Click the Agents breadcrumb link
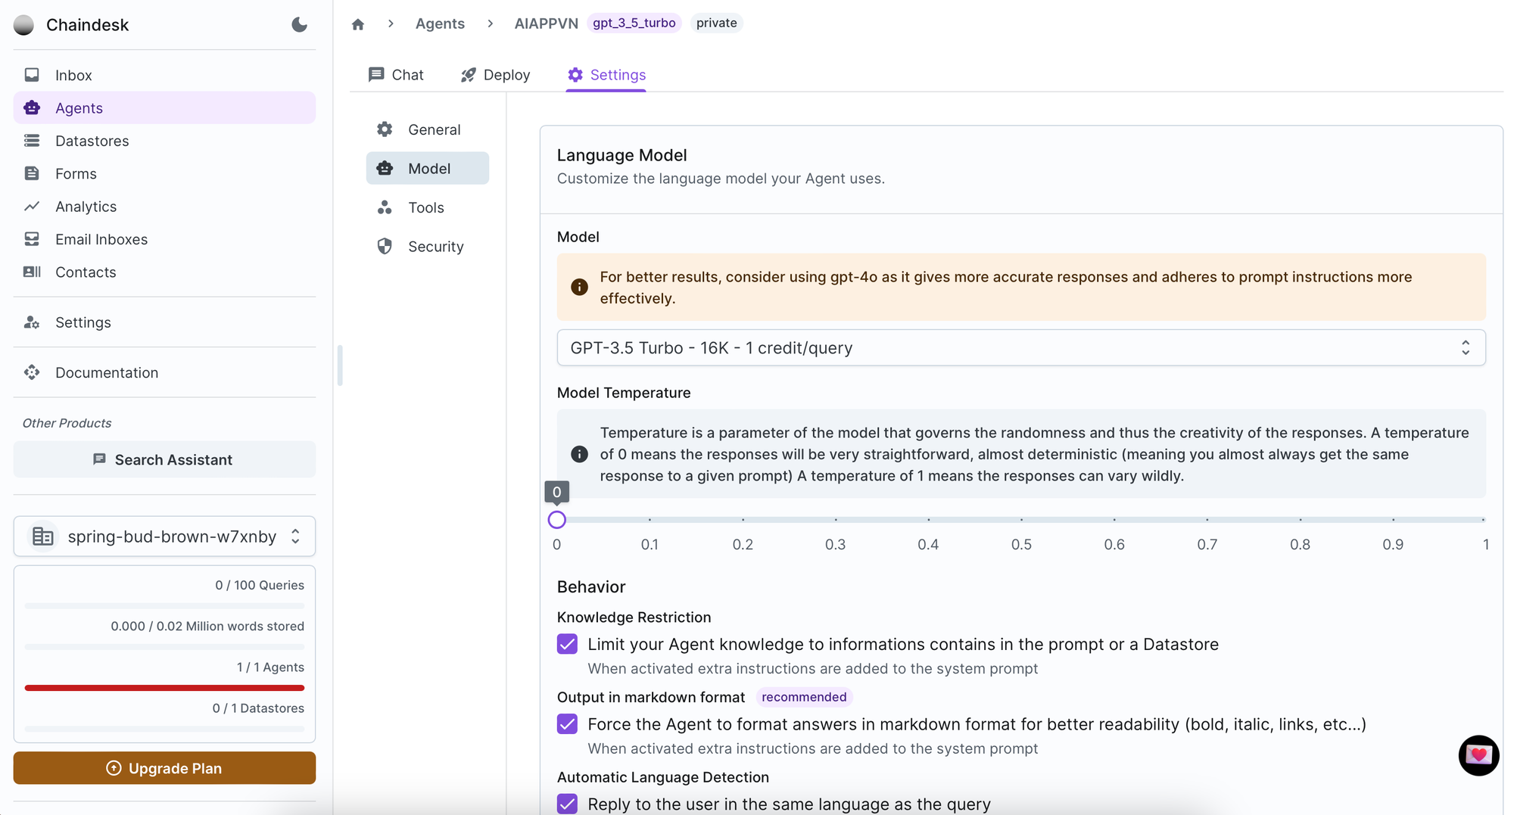This screenshot has height=815, width=1514. 440,23
